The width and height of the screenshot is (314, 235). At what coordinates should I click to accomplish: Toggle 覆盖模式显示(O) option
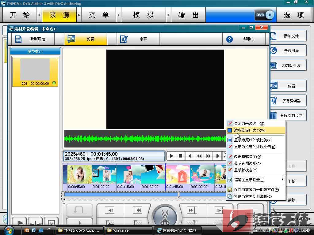click(256, 157)
